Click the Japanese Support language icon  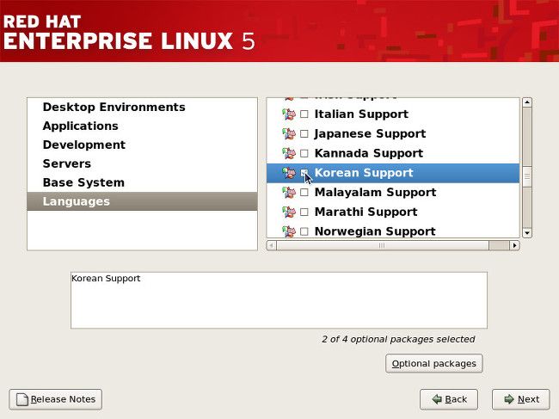[x=289, y=134]
